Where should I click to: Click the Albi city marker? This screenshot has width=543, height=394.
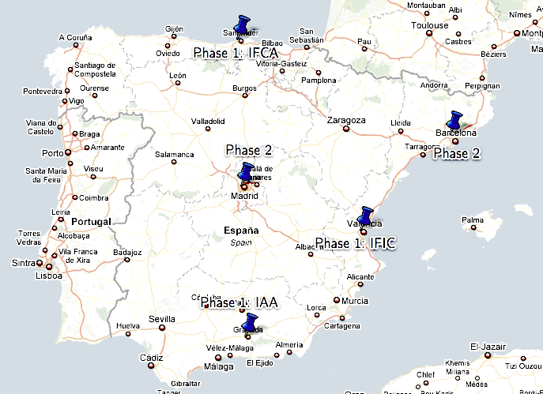click(455, 17)
